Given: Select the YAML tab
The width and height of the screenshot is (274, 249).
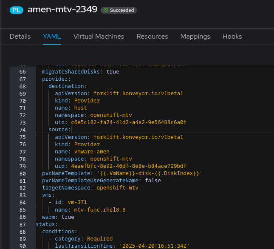Looking at the screenshot, I should (52, 37).
